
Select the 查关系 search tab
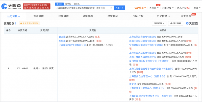pos(77,4)
